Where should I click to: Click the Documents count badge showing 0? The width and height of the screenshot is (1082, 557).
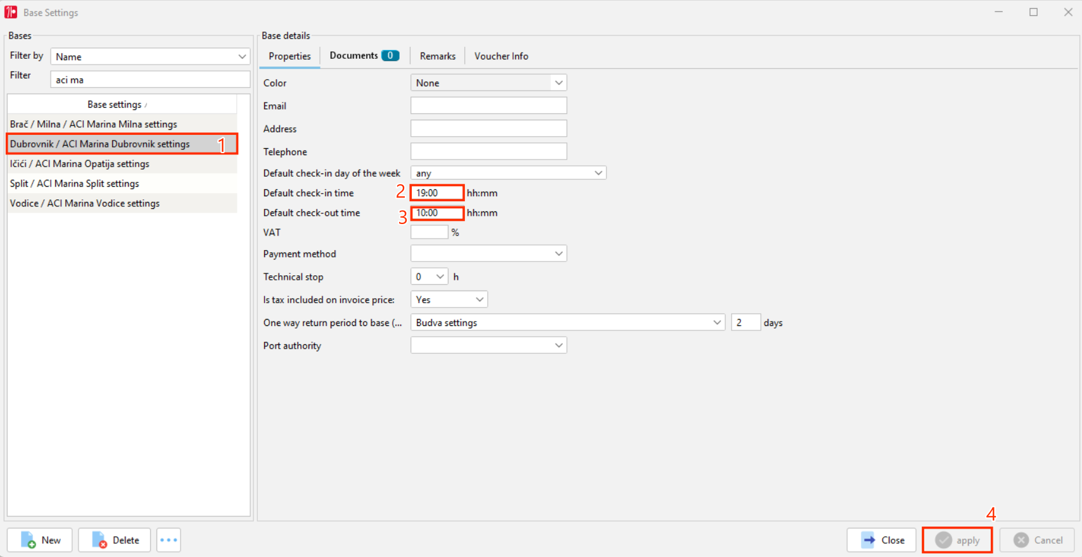point(390,56)
